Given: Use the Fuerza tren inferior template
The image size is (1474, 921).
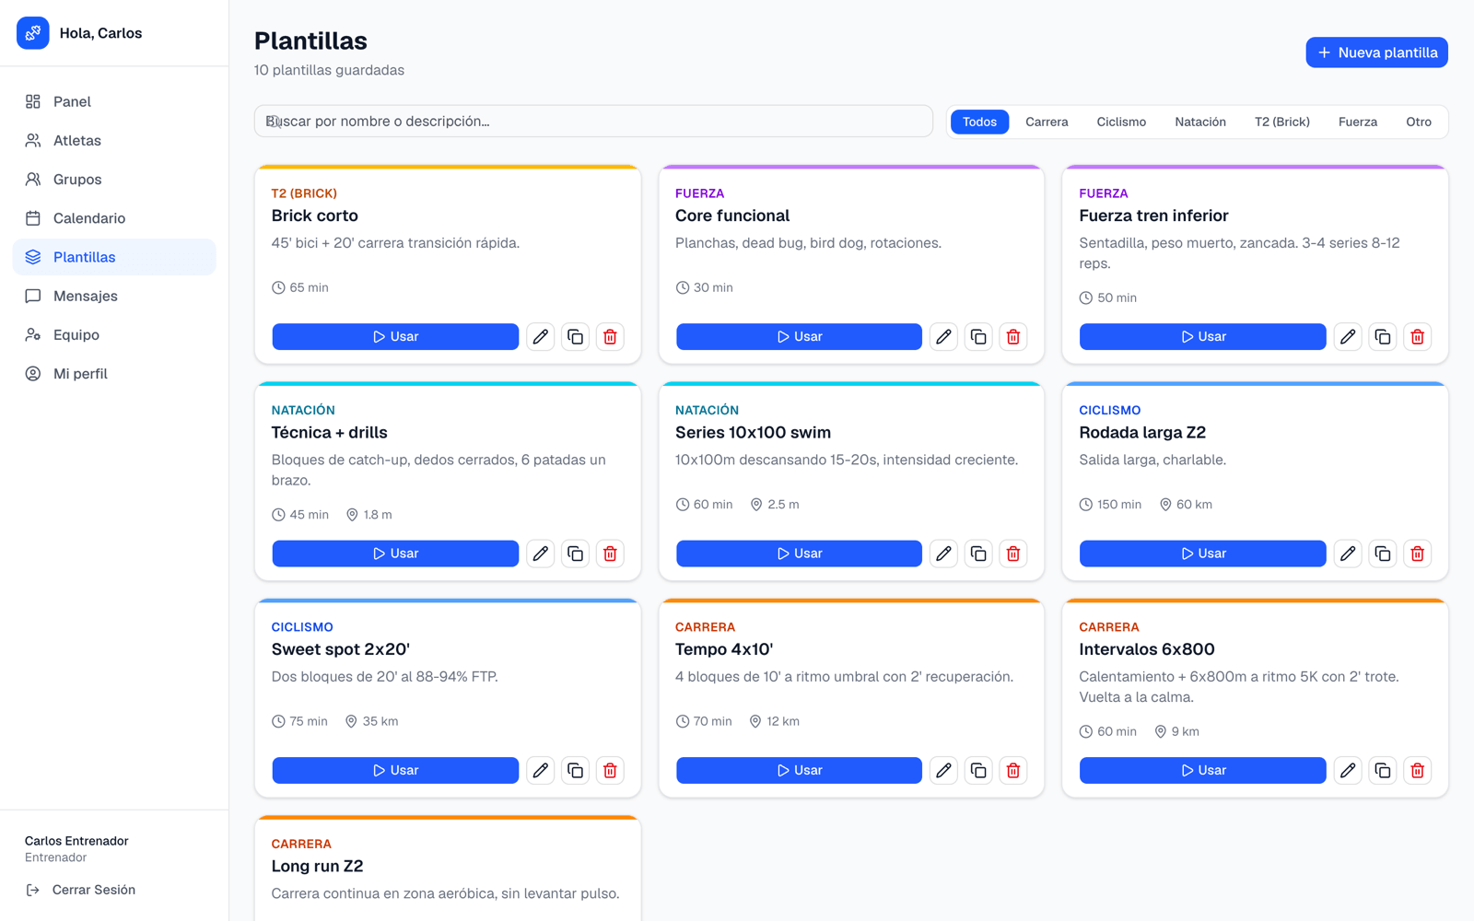Looking at the screenshot, I should point(1202,337).
